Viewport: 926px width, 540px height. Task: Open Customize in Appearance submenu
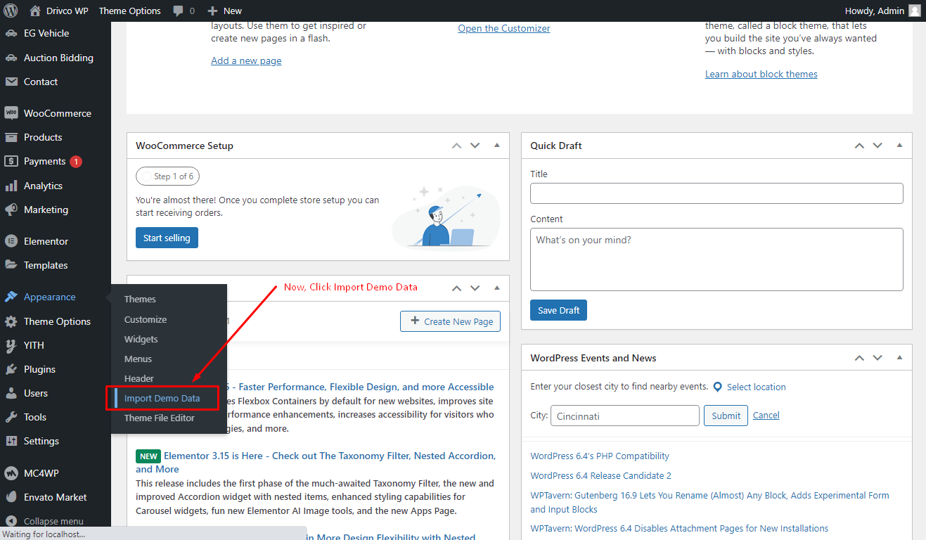tap(146, 319)
